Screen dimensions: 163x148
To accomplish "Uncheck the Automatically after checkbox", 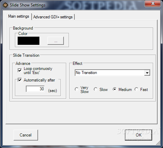I will pos(20,80).
